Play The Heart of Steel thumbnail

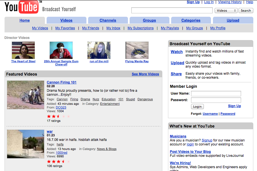click(x=23, y=50)
